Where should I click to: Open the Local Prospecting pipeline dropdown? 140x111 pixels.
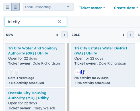48,7
